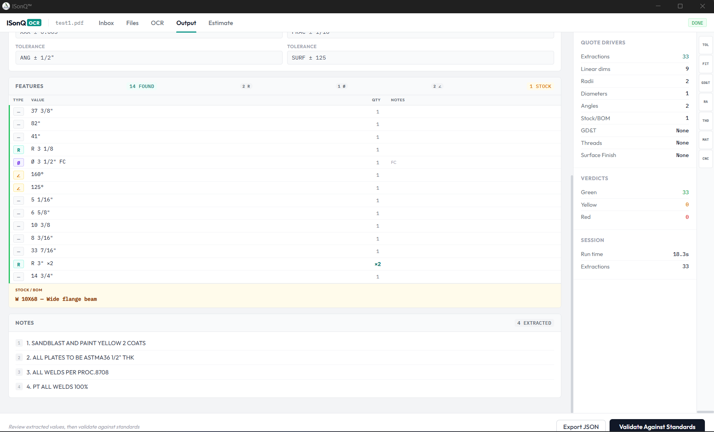The image size is (714, 432).
Task: Click the linear type icon for 82"
Action: click(19, 124)
